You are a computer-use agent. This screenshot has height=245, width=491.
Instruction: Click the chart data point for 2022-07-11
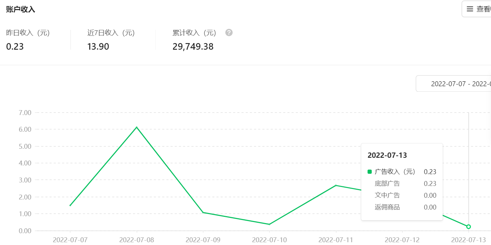336,185
